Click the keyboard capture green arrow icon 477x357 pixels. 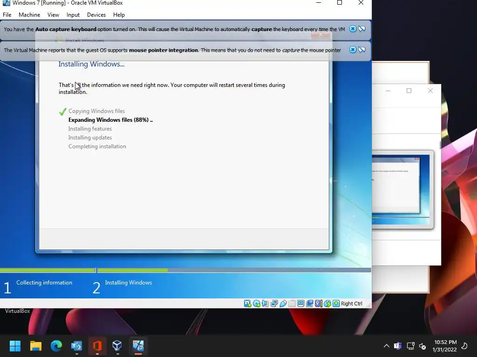coord(336,303)
